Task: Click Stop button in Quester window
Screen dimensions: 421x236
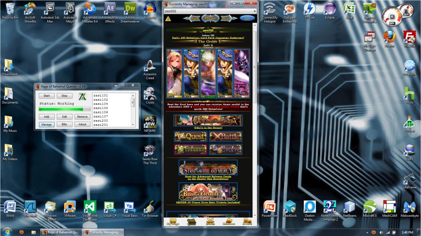Action: [x=65, y=96]
